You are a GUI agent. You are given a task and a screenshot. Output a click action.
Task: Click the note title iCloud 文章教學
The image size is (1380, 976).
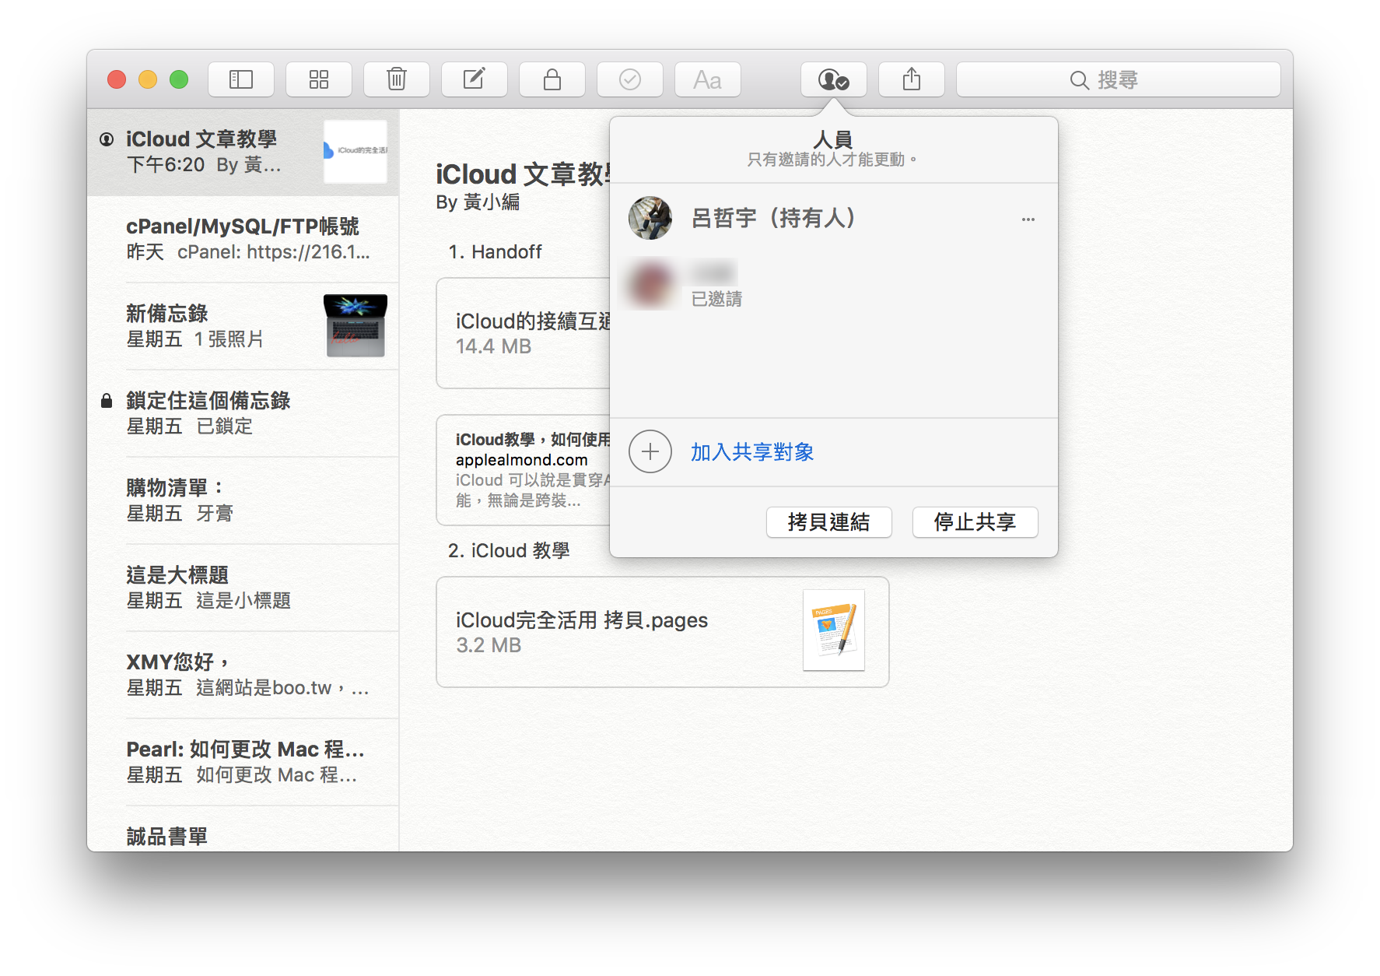pyautogui.click(x=523, y=174)
